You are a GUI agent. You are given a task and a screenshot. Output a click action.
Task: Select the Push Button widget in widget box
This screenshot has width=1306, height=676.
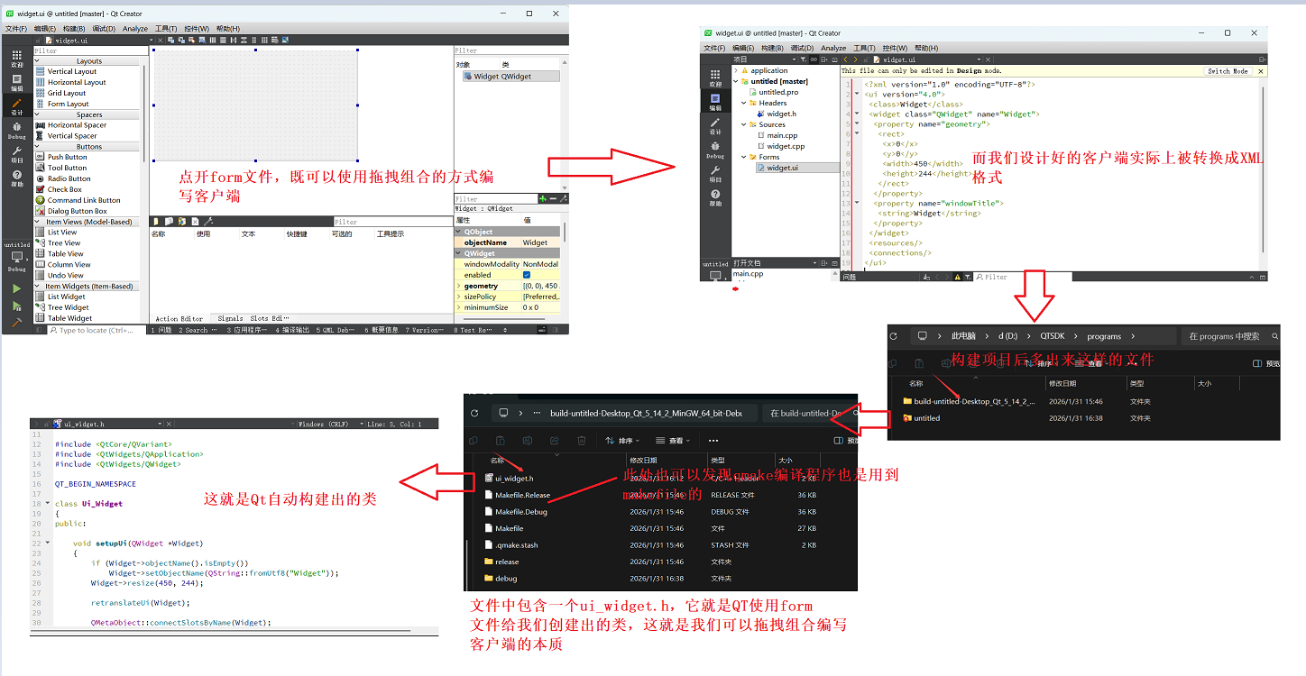(x=68, y=157)
